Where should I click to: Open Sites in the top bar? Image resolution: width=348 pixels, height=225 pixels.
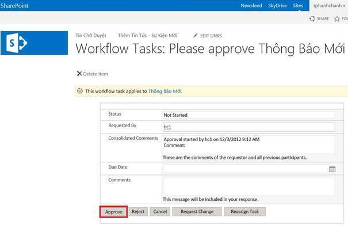pyautogui.click(x=298, y=6)
